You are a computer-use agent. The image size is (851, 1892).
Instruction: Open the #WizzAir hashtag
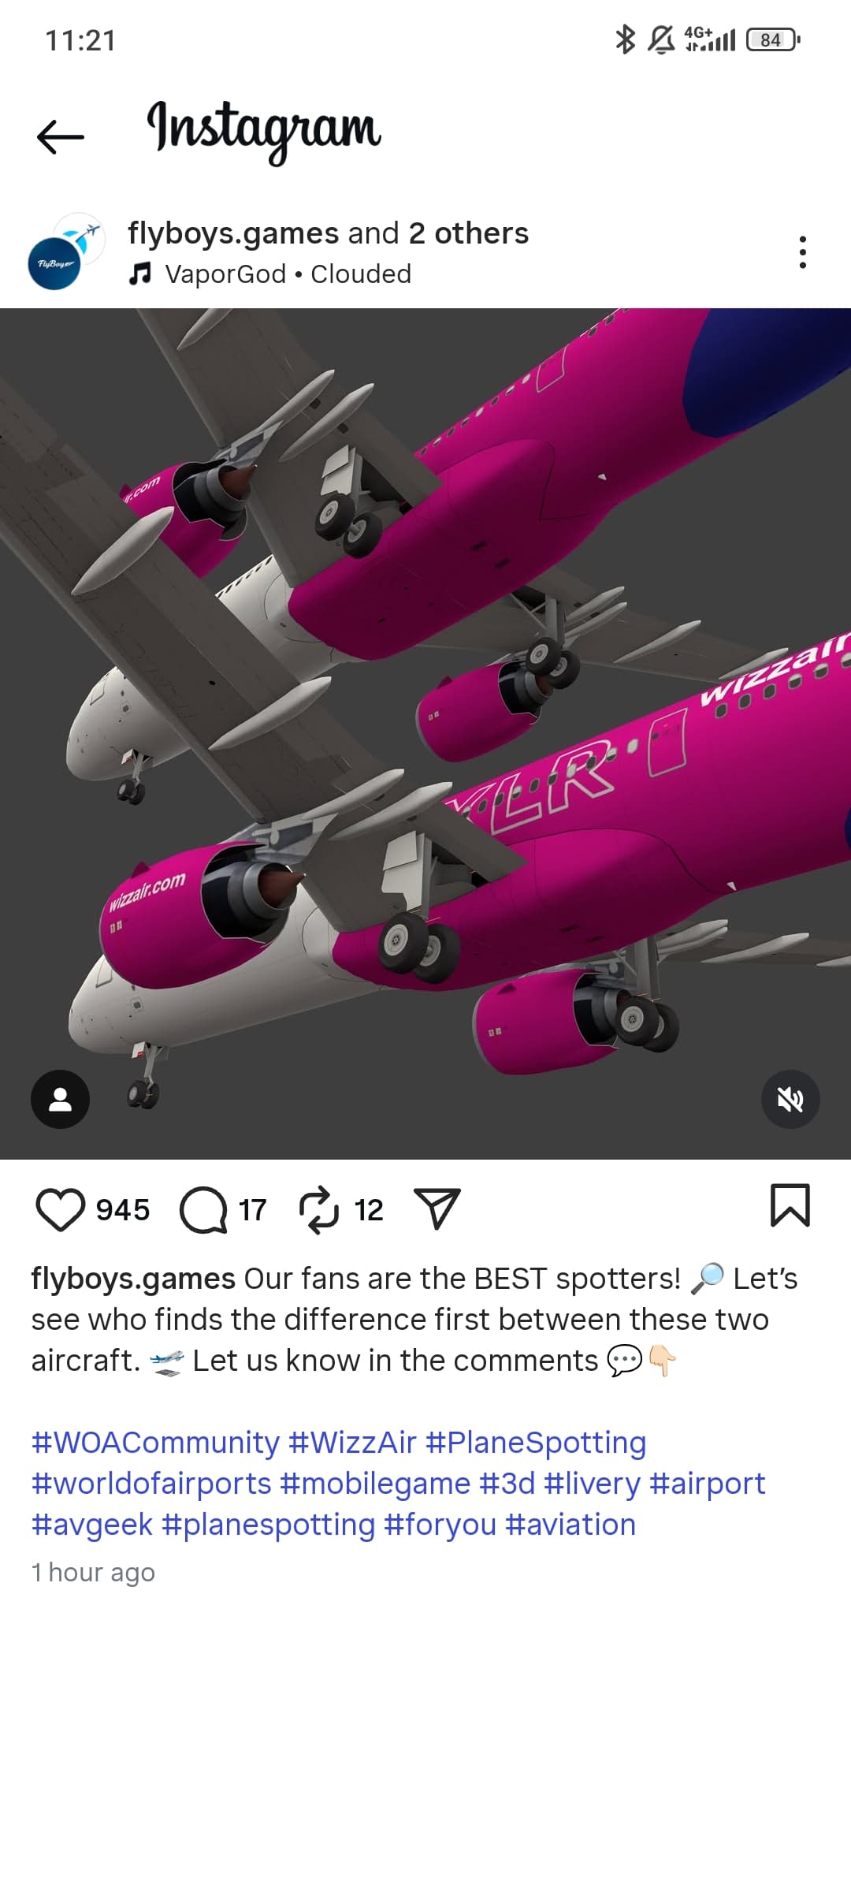point(352,1443)
